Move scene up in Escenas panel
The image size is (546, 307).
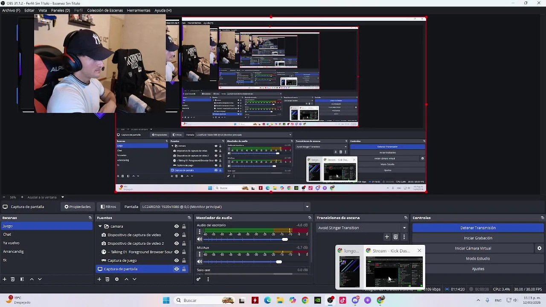coord(32,279)
